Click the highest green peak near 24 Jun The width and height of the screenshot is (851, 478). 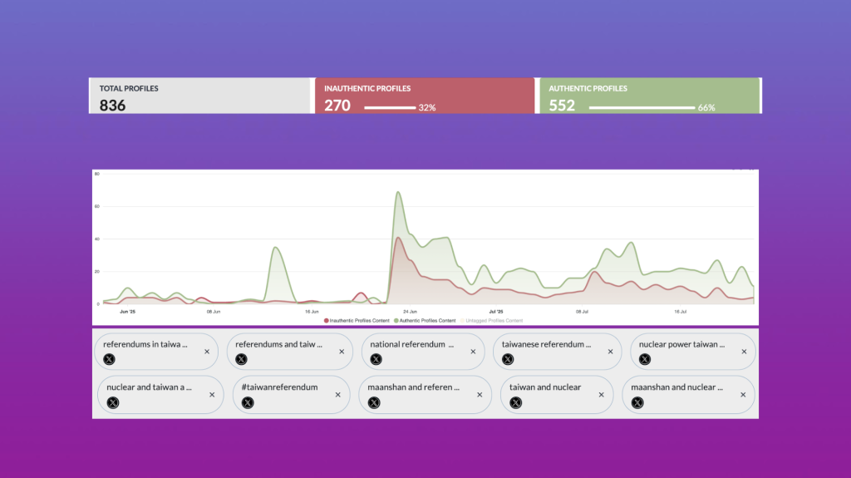(398, 193)
